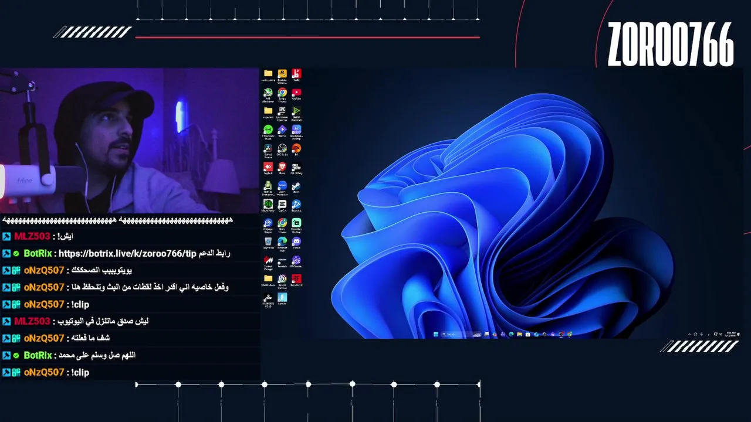Select the Google Chrome desktop shortcut
The width and height of the screenshot is (751, 422).
(x=282, y=94)
